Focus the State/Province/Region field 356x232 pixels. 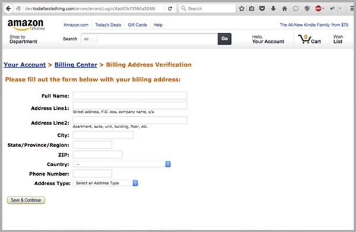pos(92,145)
